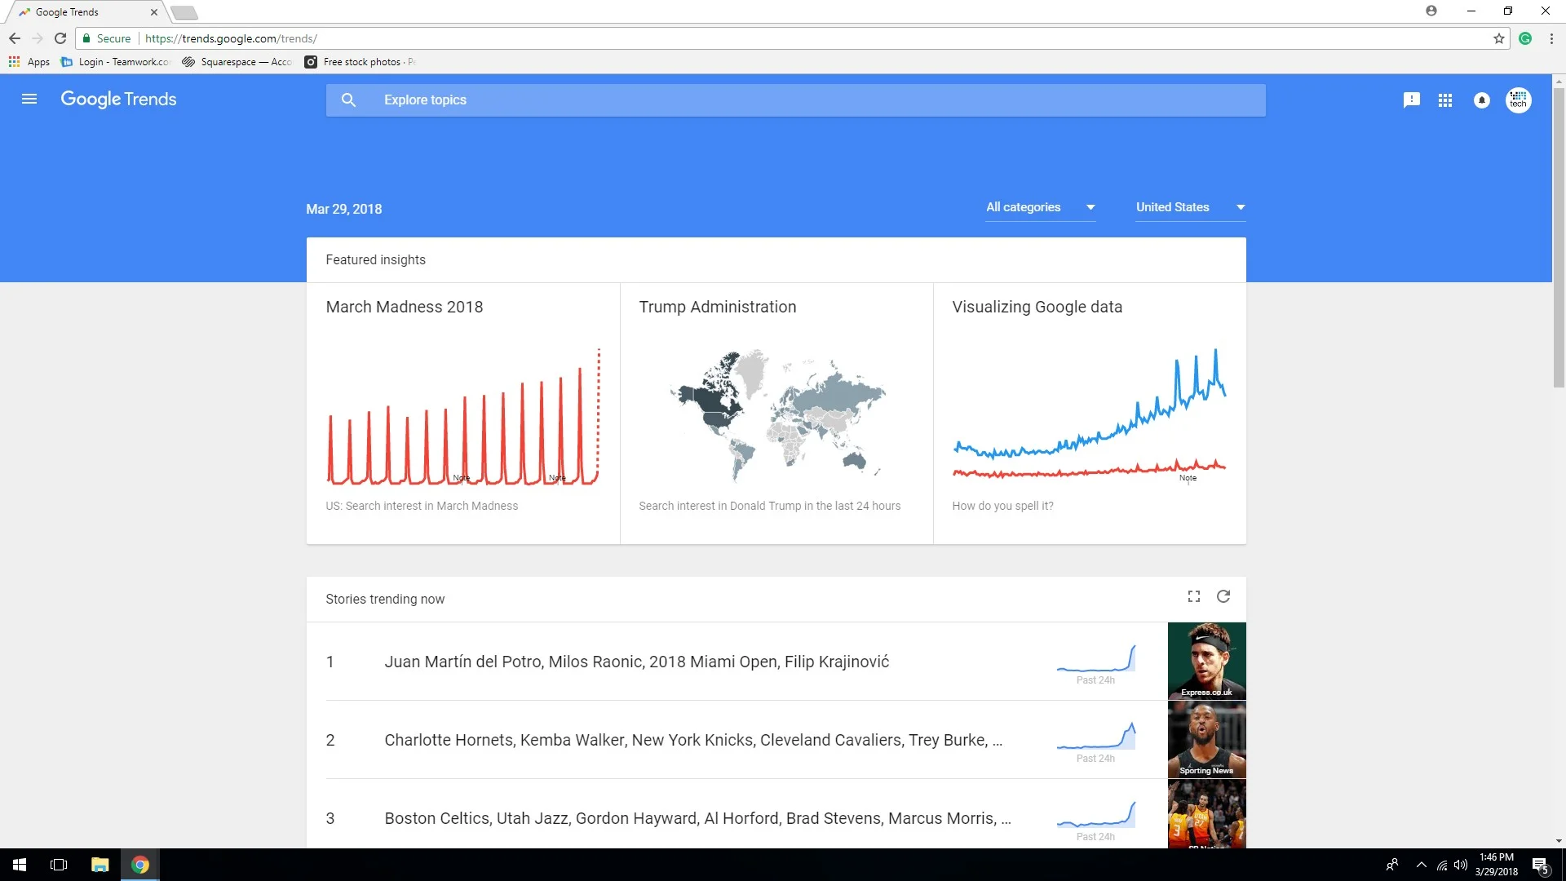Open the Google Trends hamburger menu
Viewport: 1566px width, 881px height.
29,99
